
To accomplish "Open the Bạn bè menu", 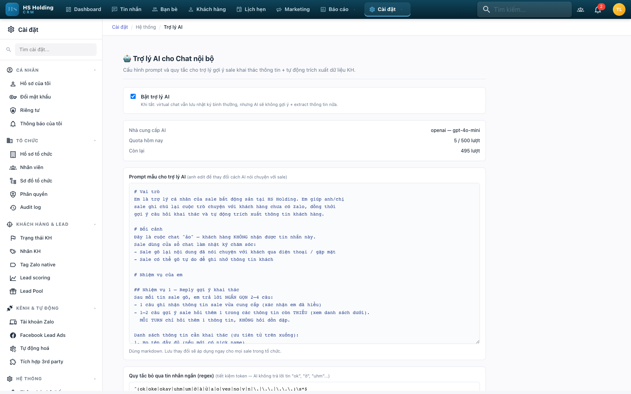I will (165, 9).
